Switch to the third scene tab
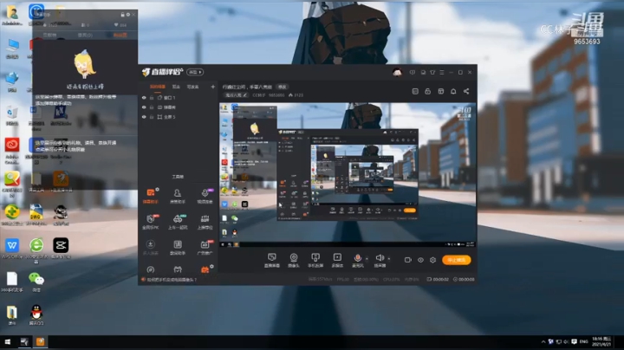Screen dimensions: 624x350 [x=192, y=87]
